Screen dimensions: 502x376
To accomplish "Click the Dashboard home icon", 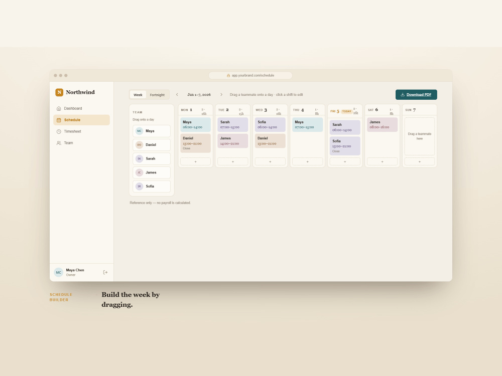I will [x=59, y=108].
